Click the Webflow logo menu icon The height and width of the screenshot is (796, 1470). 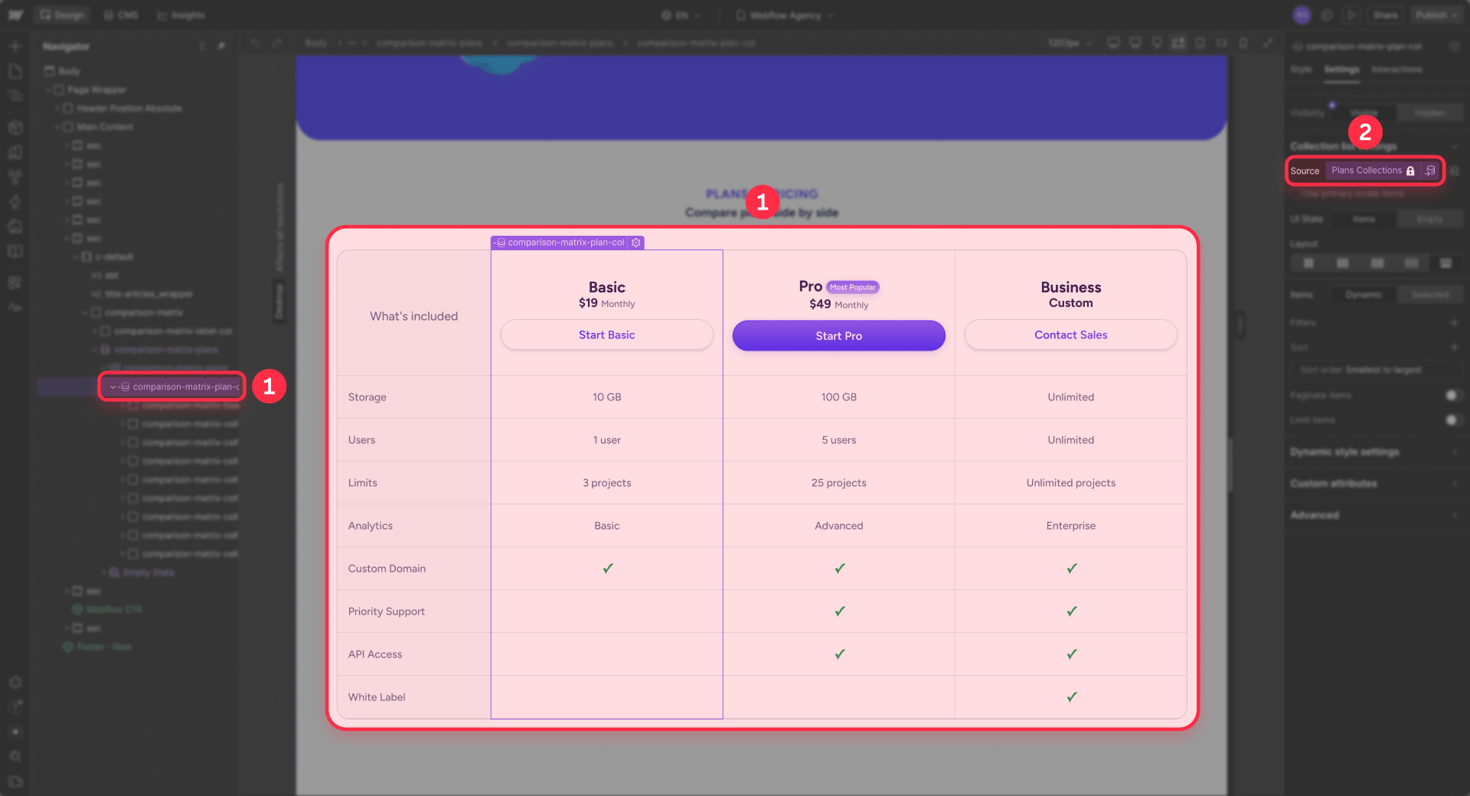[15, 15]
